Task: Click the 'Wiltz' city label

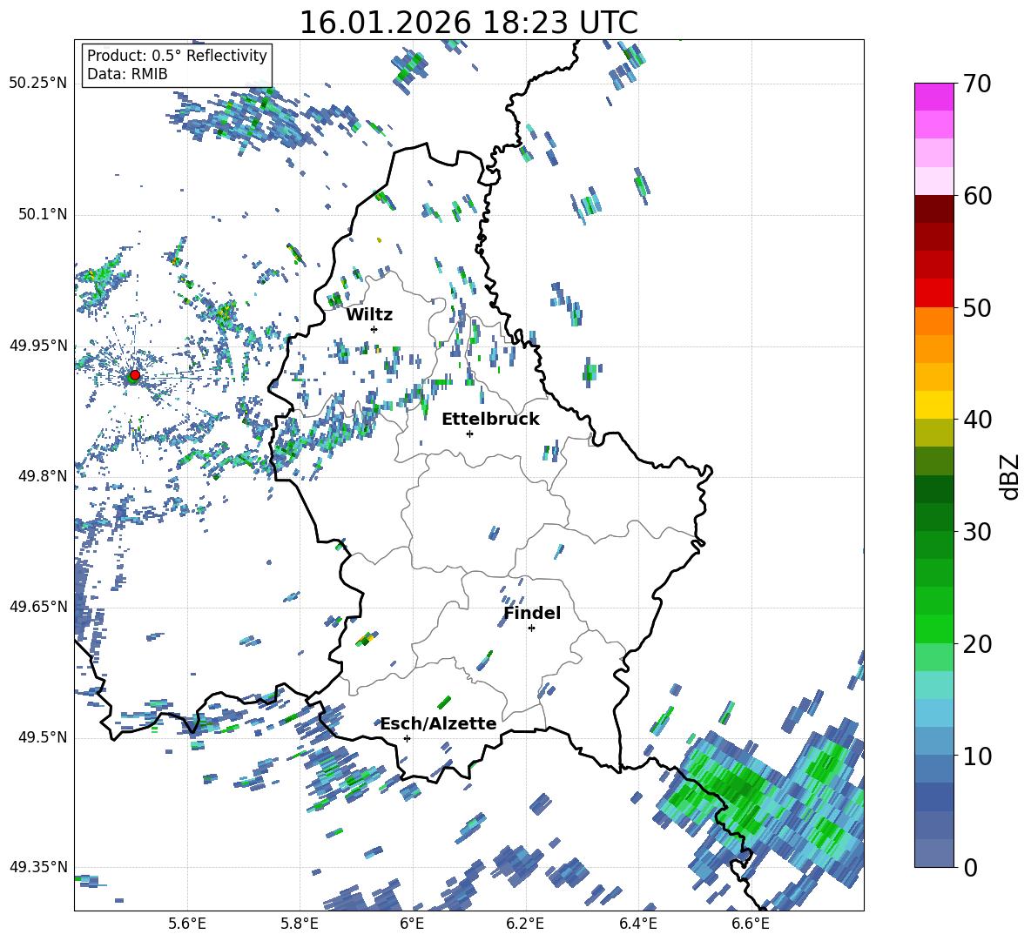Action: pyautogui.click(x=369, y=315)
